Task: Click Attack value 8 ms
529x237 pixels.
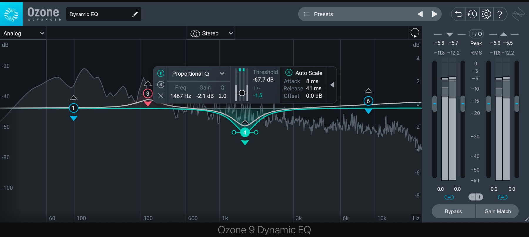Action: [312, 81]
